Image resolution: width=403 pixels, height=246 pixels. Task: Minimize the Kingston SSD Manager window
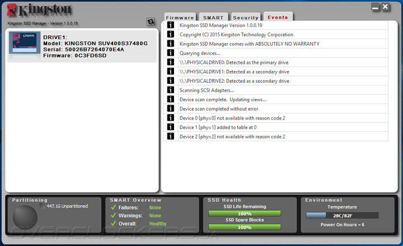(x=375, y=7)
